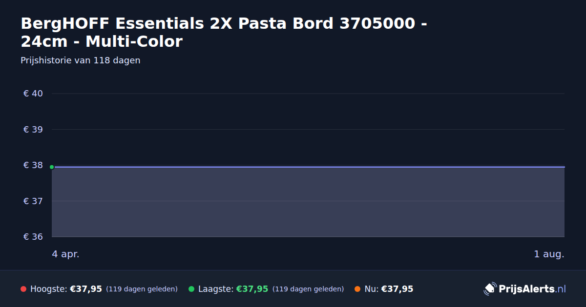Select the green data point on the chart

52,167
